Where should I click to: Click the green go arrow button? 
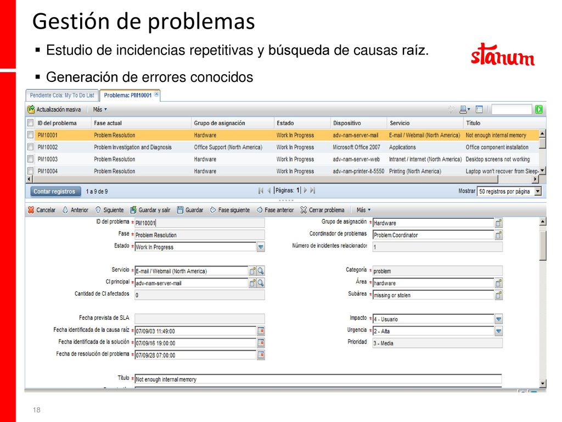tap(538, 109)
